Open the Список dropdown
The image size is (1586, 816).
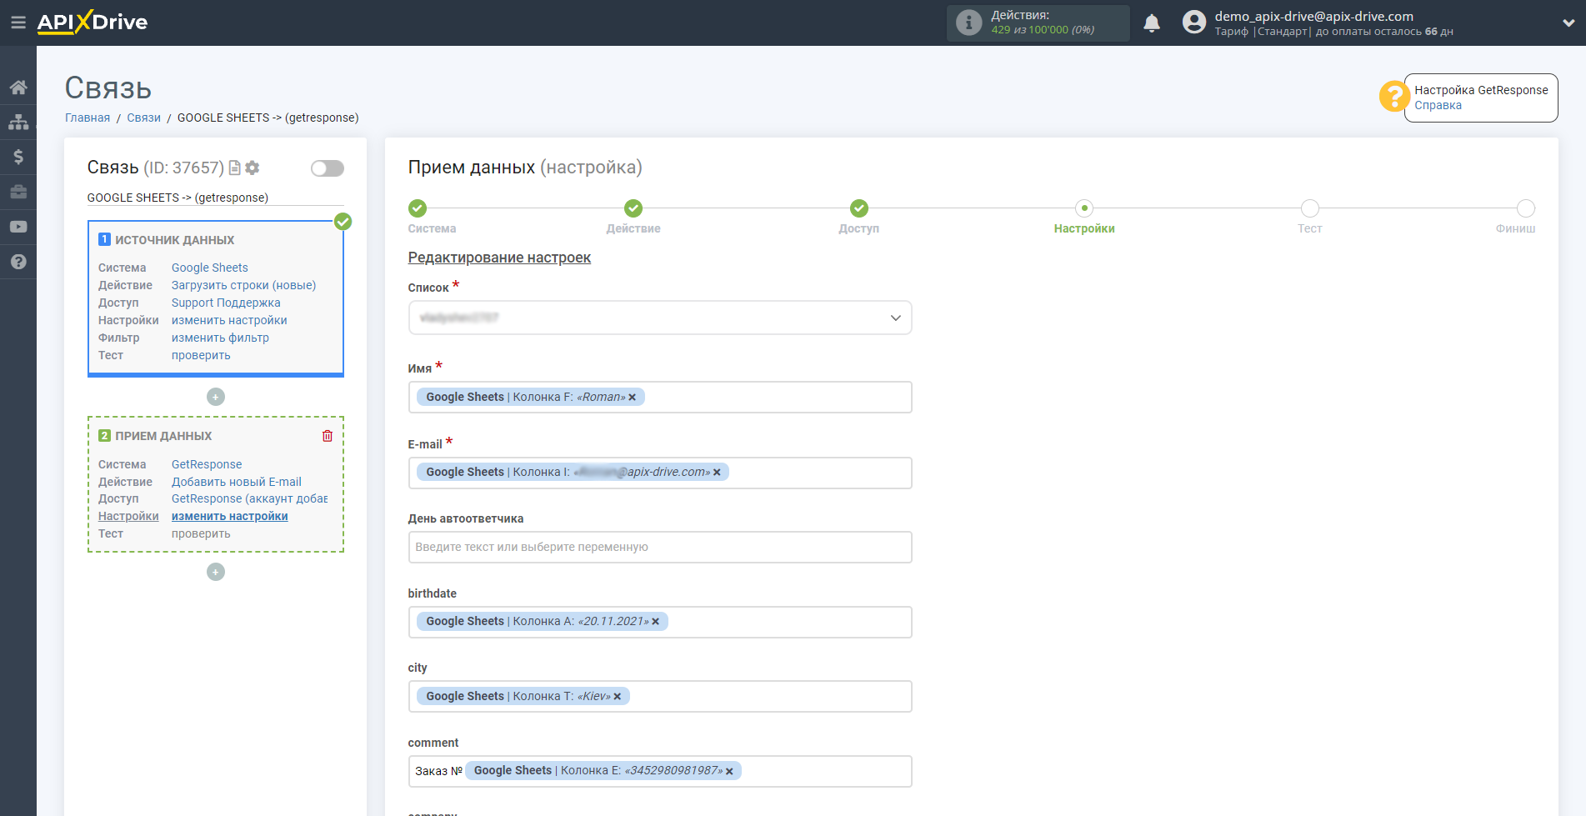[x=660, y=318]
